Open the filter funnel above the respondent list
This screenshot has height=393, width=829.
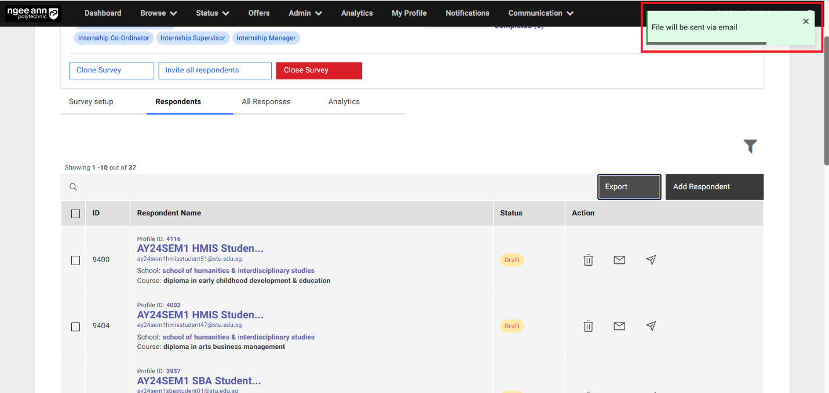[750, 146]
